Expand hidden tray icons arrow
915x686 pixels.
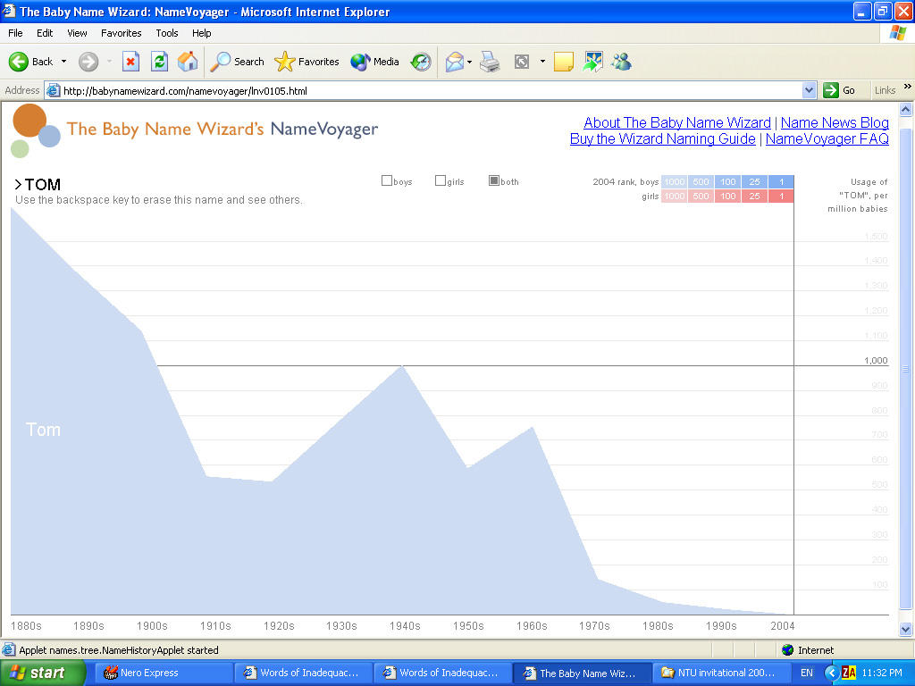831,673
